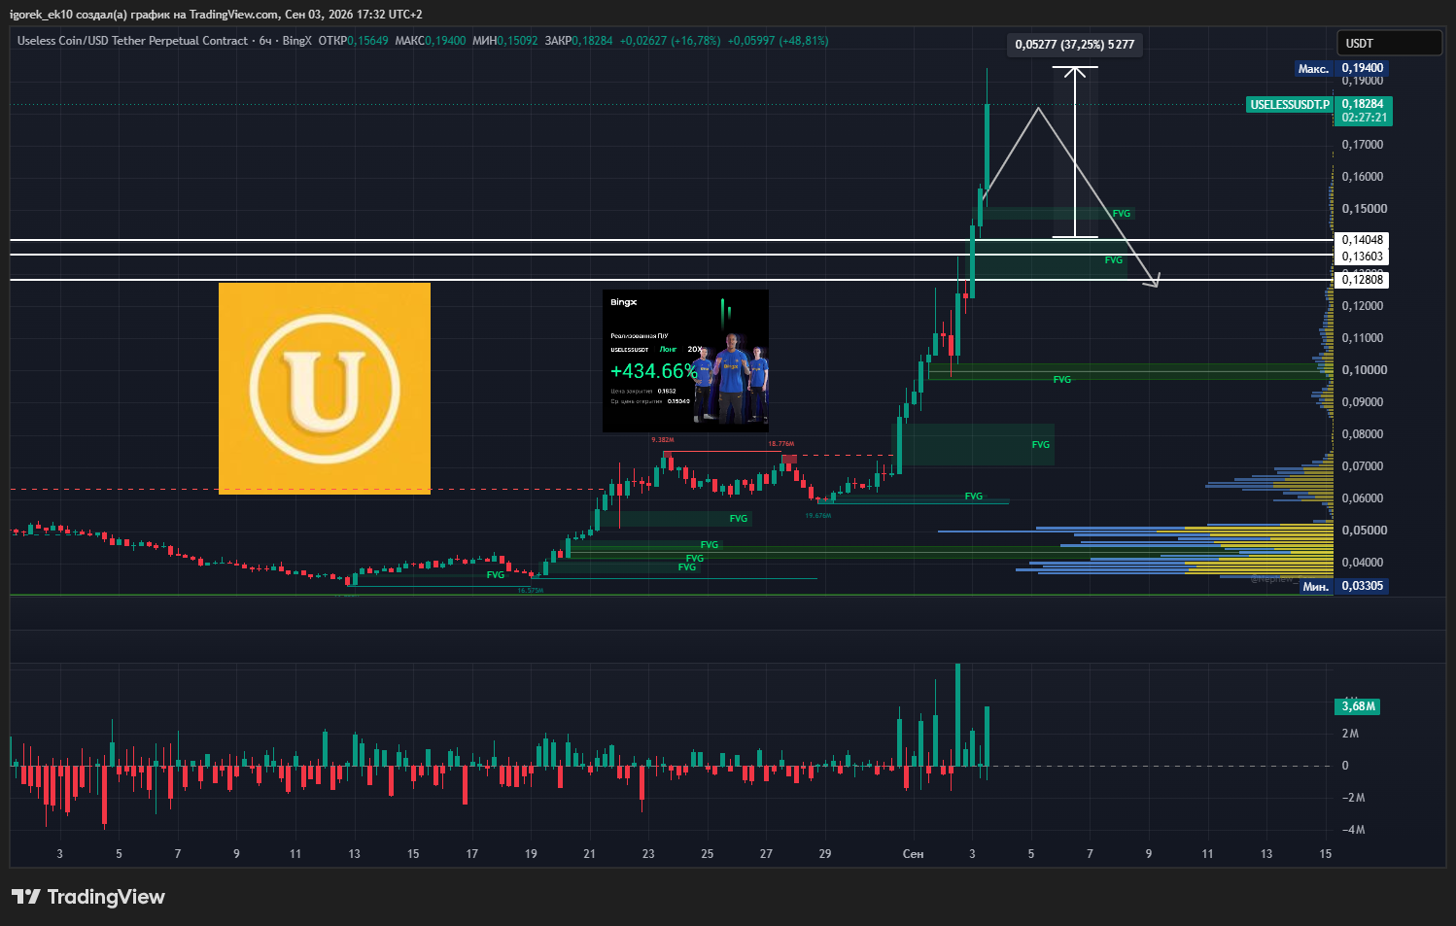Click the 0,10000 price axis tick
This screenshot has height=926, width=1456.
[1365, 370]
